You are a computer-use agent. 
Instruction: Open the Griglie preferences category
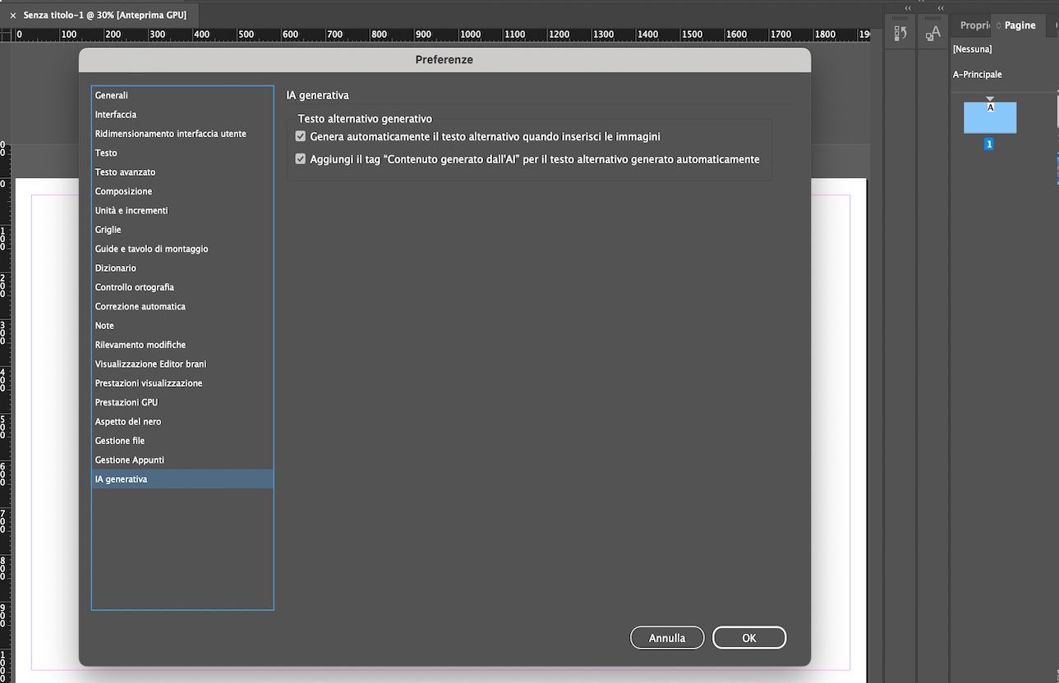[182, 230]
